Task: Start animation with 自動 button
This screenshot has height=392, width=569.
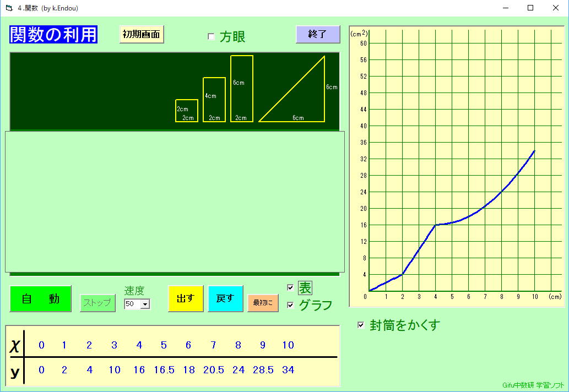Action: tap(41, 299)
